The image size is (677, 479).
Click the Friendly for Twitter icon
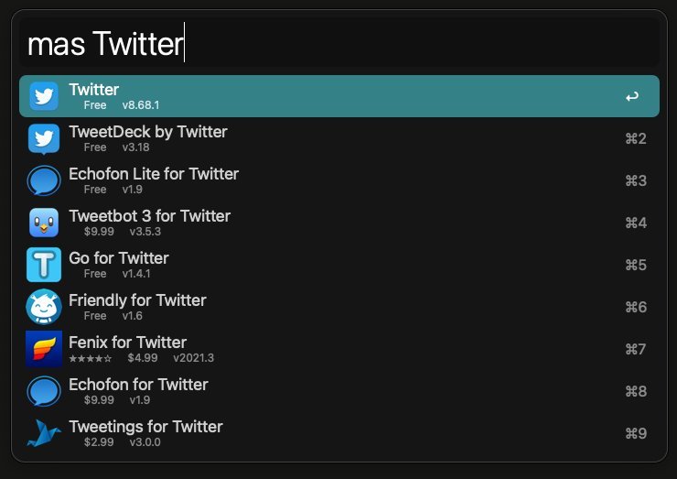click(44, 307)
